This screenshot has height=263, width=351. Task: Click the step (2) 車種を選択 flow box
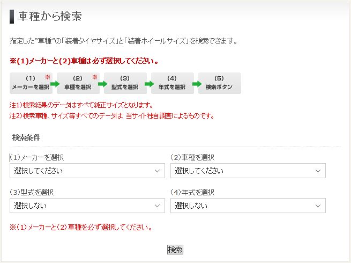tap(78, 83)
